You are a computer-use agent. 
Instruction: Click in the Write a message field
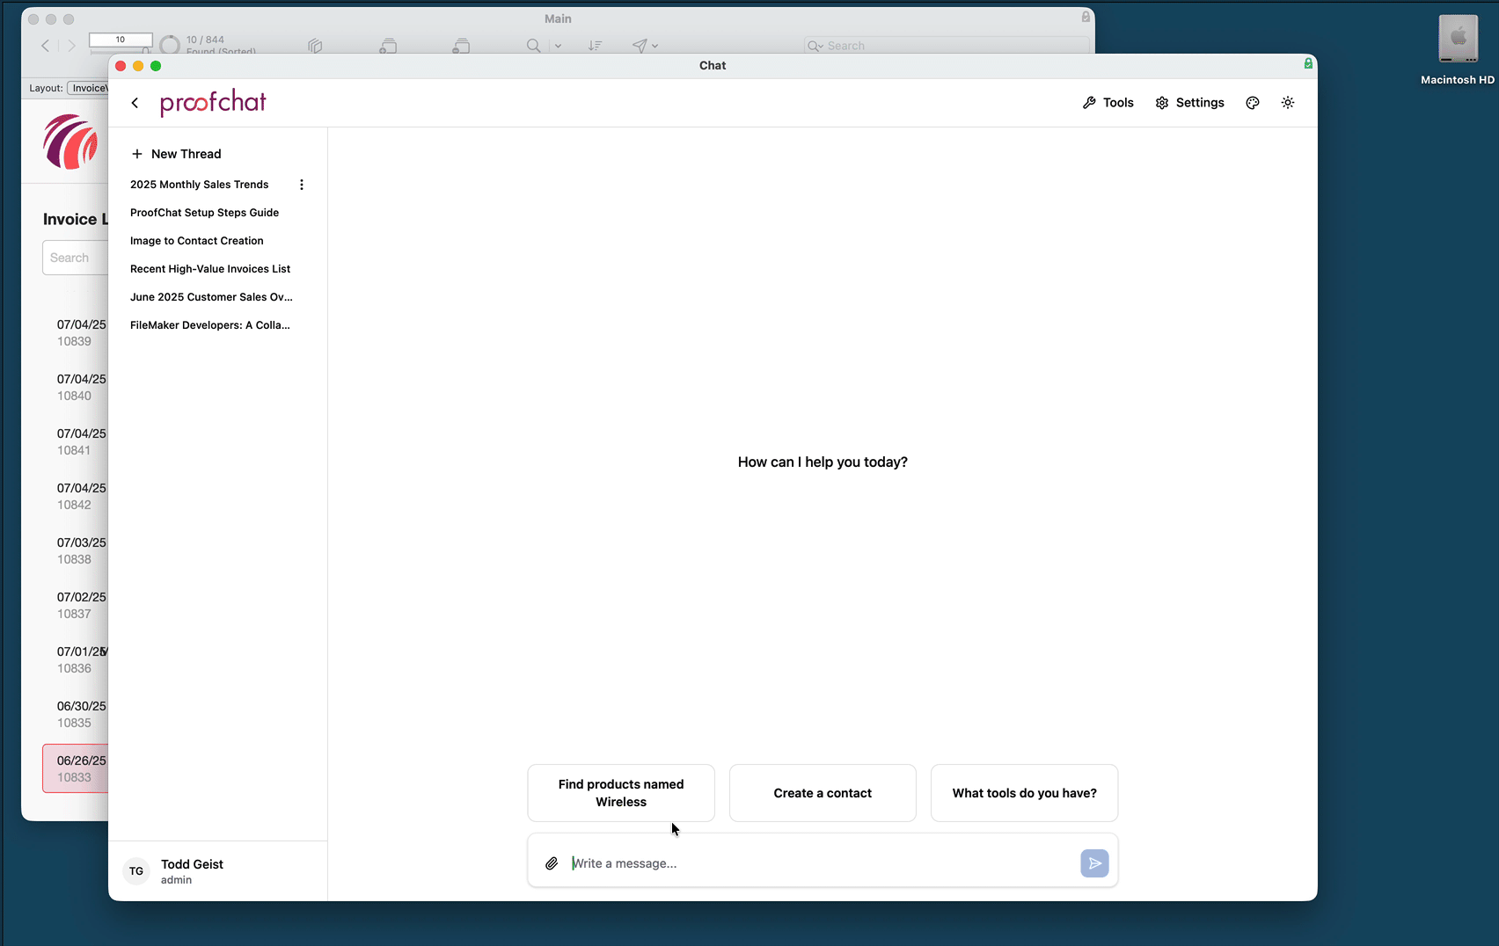click(792, 862)
